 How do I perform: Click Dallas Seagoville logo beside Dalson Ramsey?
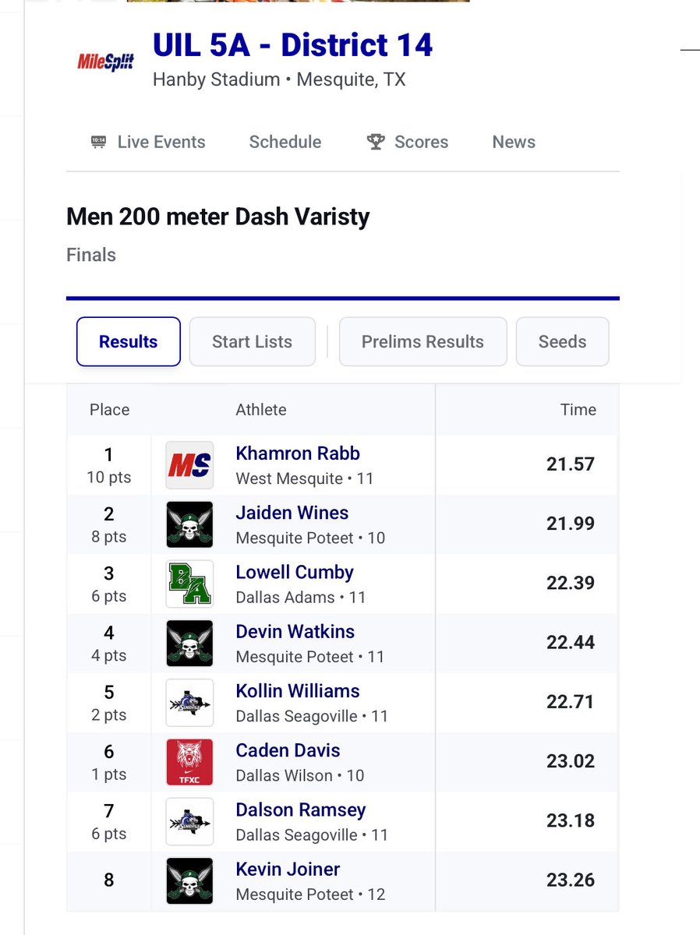tap(189, 821)
